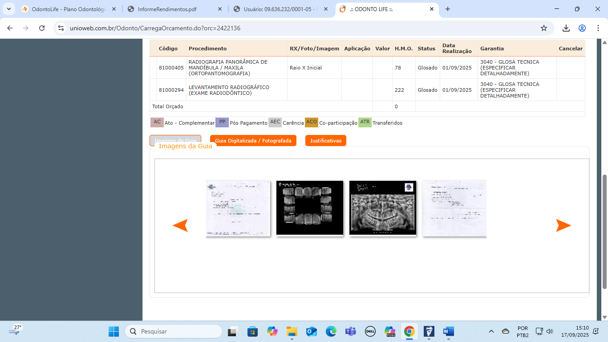
Task: Select the RADIOGRAFIA PANORÂMICA procedure text
Action: [228, 68]
